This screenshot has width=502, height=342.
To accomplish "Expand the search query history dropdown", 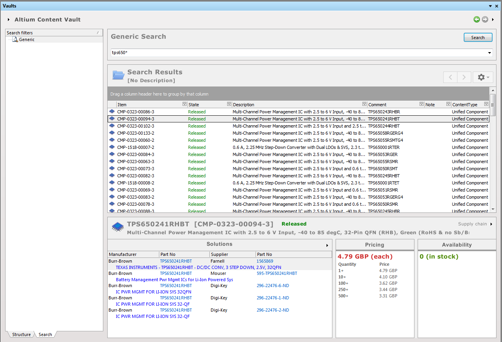I will 490,53.
